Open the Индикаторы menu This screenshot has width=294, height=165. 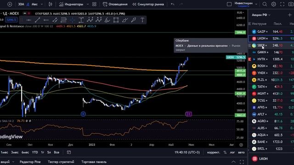pos(71,4)
